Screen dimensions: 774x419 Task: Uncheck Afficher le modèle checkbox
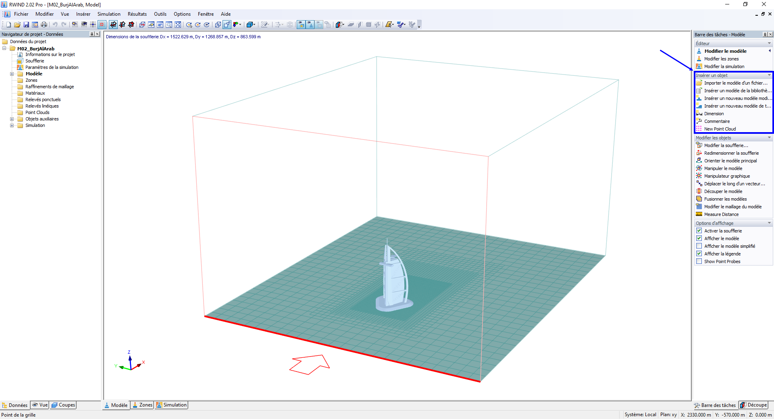699,239
